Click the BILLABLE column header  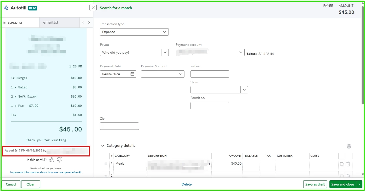coord(251,156)
